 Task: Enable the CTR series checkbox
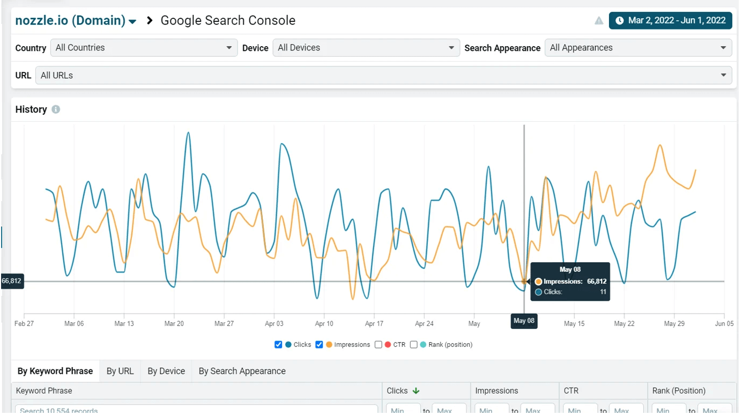coord(379,345)
